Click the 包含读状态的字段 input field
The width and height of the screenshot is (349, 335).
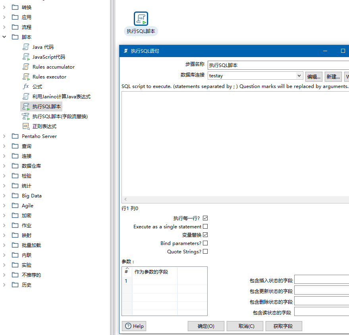click(322, 312)
